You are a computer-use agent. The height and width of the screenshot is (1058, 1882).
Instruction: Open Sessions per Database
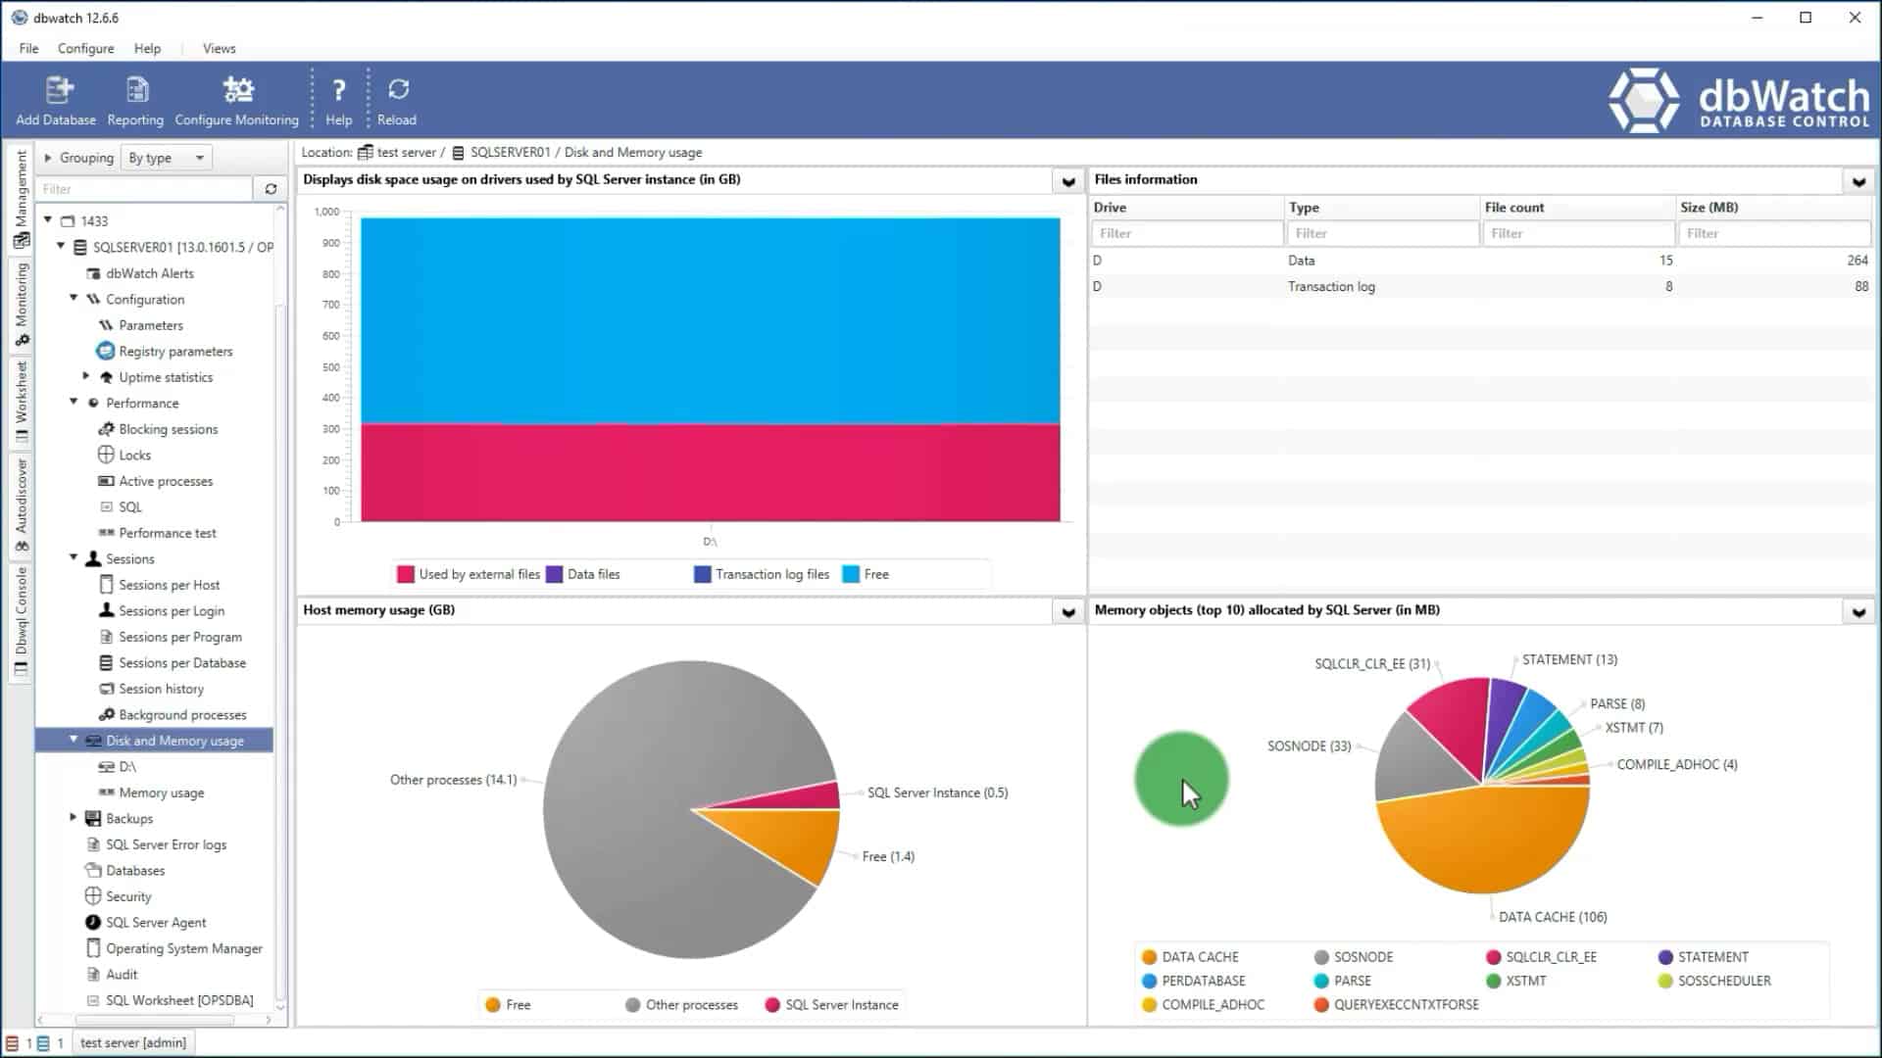click(x=182, y=663)
